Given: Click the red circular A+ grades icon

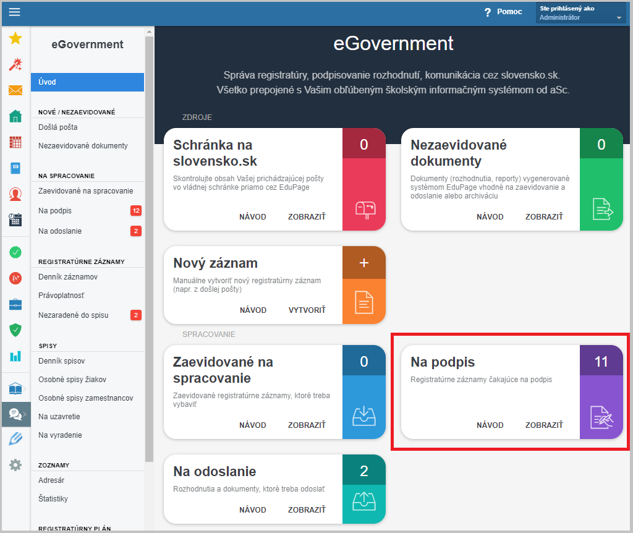Looking at the screenshot, I should click(15, 278).
